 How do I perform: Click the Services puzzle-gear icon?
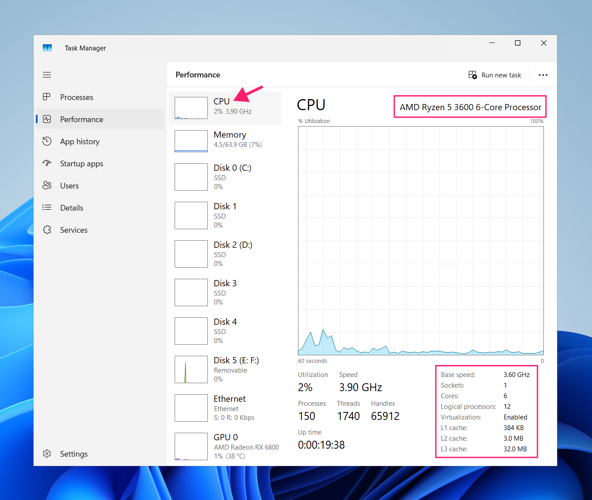47,230
